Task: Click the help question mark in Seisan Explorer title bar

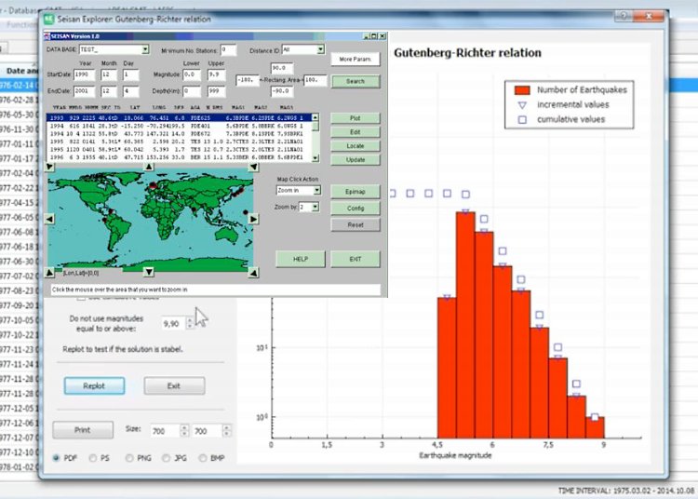Action: [624, 16]
